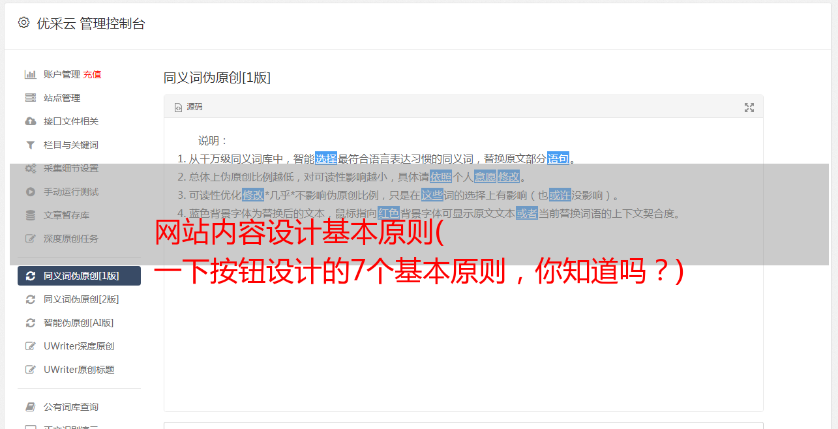Image resolution: width=838 pixels, height=429 pixels.
Task: Expand editor to fullscreen
Action: (749, 108)
